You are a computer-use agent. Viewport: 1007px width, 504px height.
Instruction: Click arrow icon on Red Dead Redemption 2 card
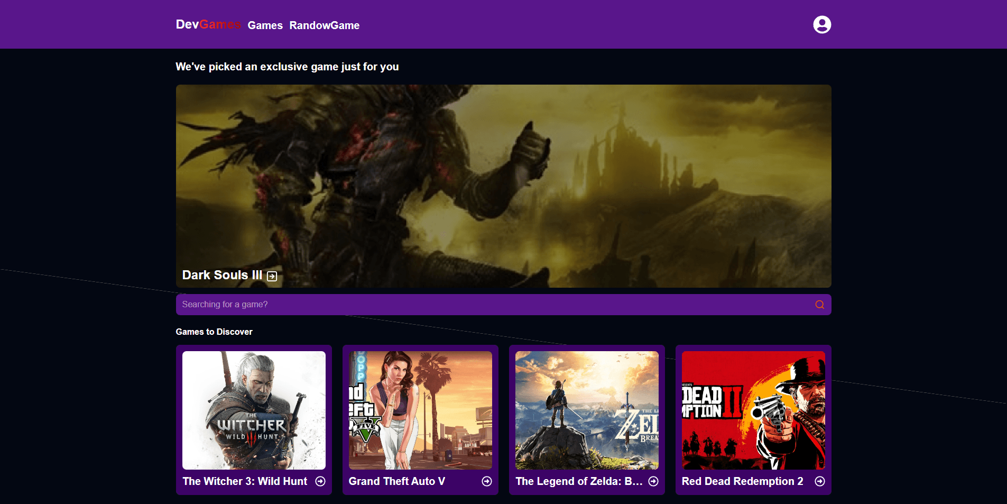pyautogui.click(x=820, y=481)
